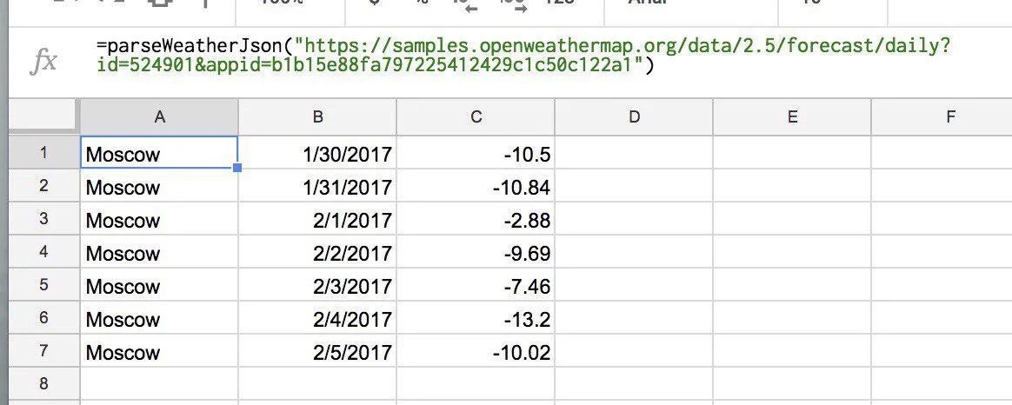Select the column C header
The height and width of the screenshot is (405, 1012).
point(476,117)
